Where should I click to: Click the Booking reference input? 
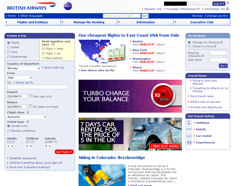point(219,53)
